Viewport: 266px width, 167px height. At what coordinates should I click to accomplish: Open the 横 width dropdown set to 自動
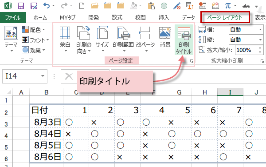click(x=246, y=30)
